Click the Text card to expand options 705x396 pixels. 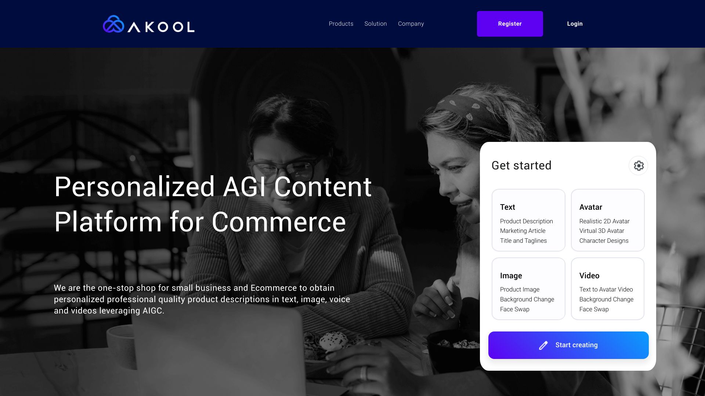[x=529, y=220]
